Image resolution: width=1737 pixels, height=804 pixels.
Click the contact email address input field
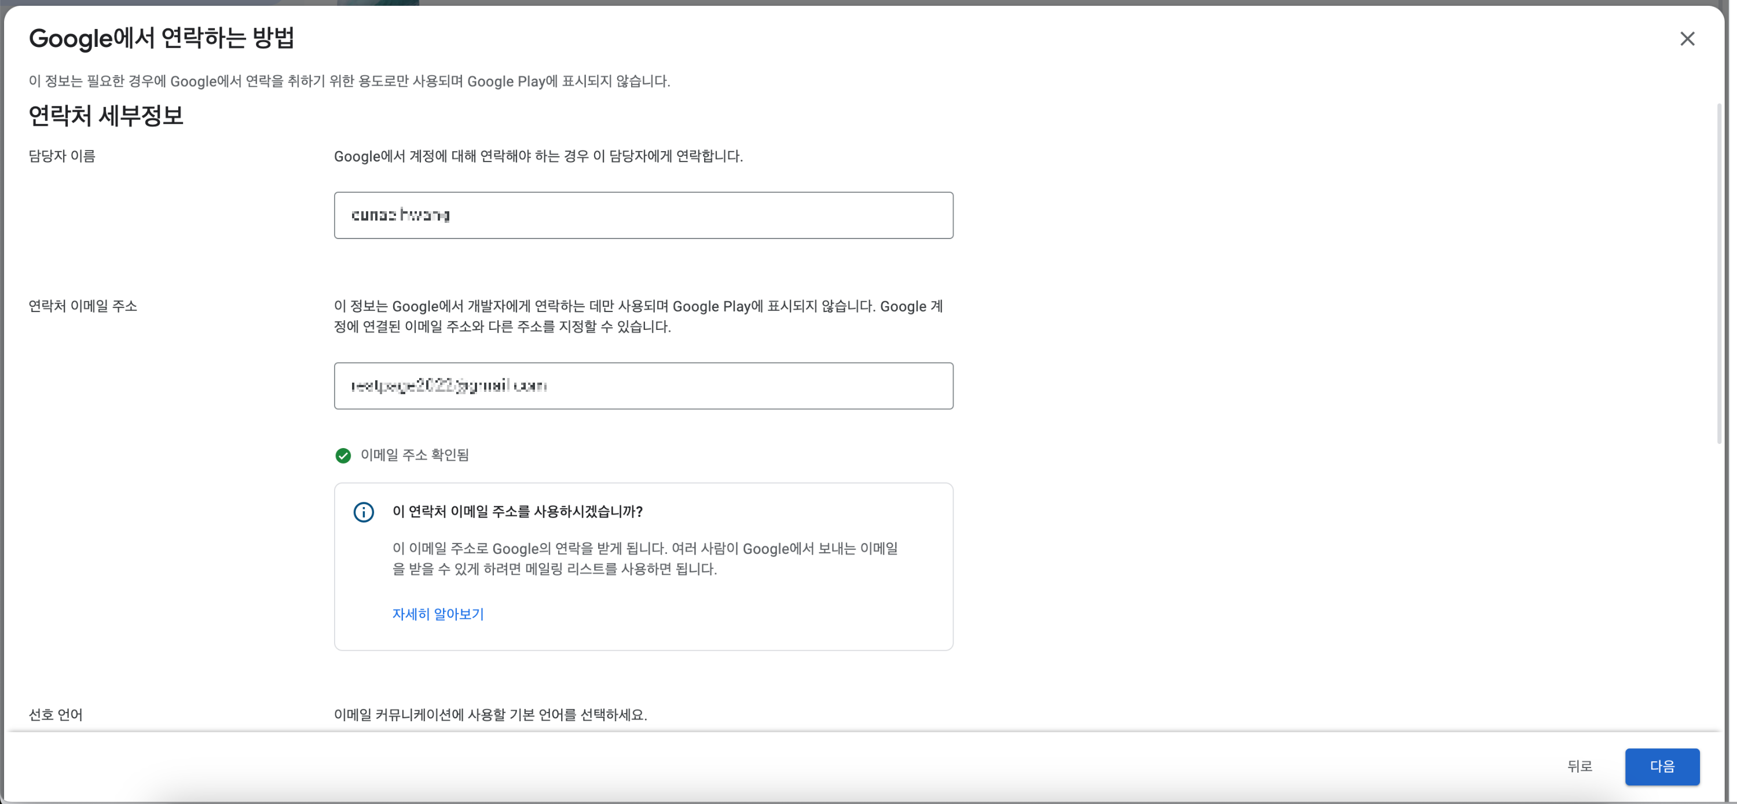pyautogui.click(x=643, y=386)
